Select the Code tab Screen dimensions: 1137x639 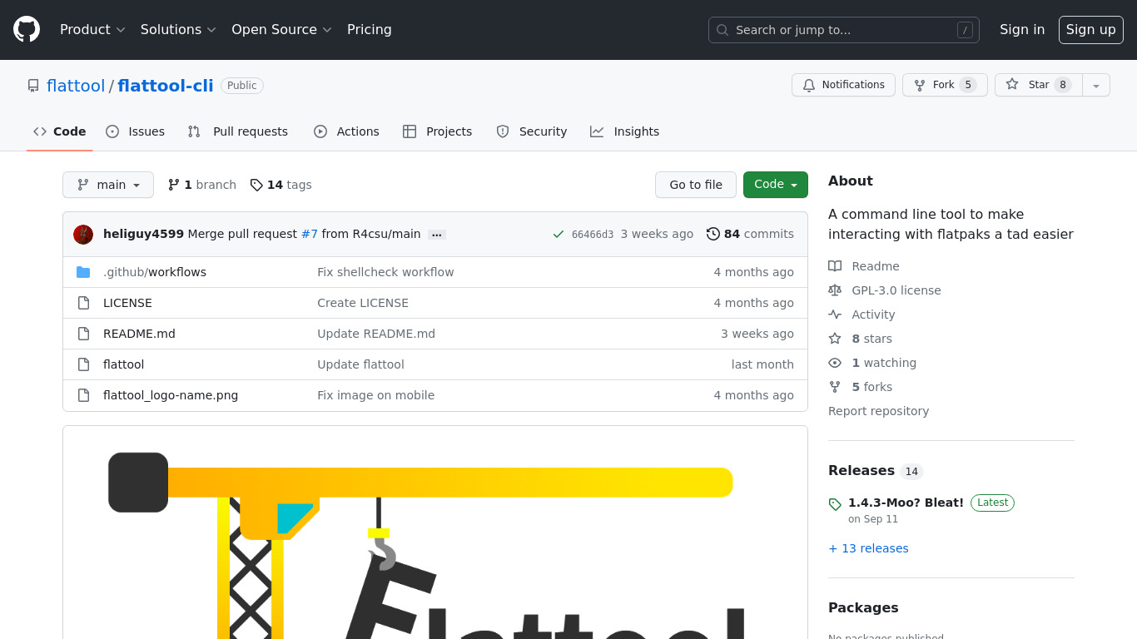[x=60, y=131]
